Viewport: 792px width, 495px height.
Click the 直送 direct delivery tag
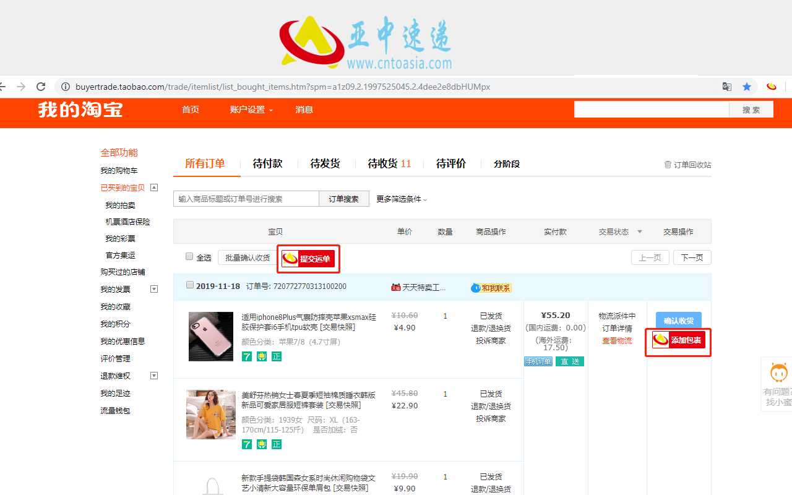click(570, 361)
